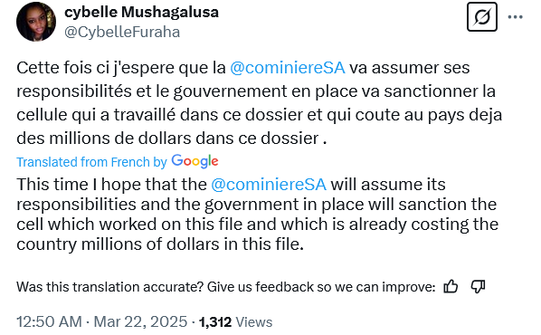Open cybelle Mushagalusa's profile avatar

[36, 22]
